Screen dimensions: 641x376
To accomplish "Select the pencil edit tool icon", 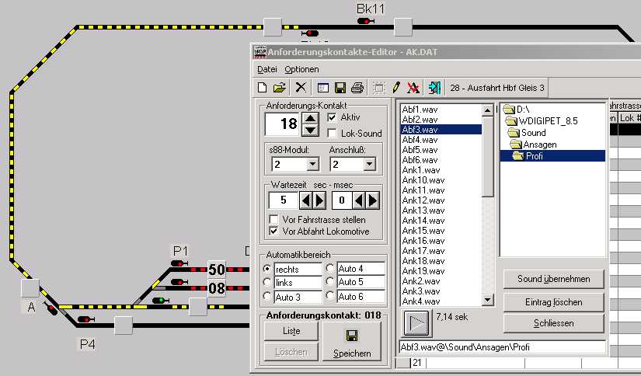I will pos(396,88).
